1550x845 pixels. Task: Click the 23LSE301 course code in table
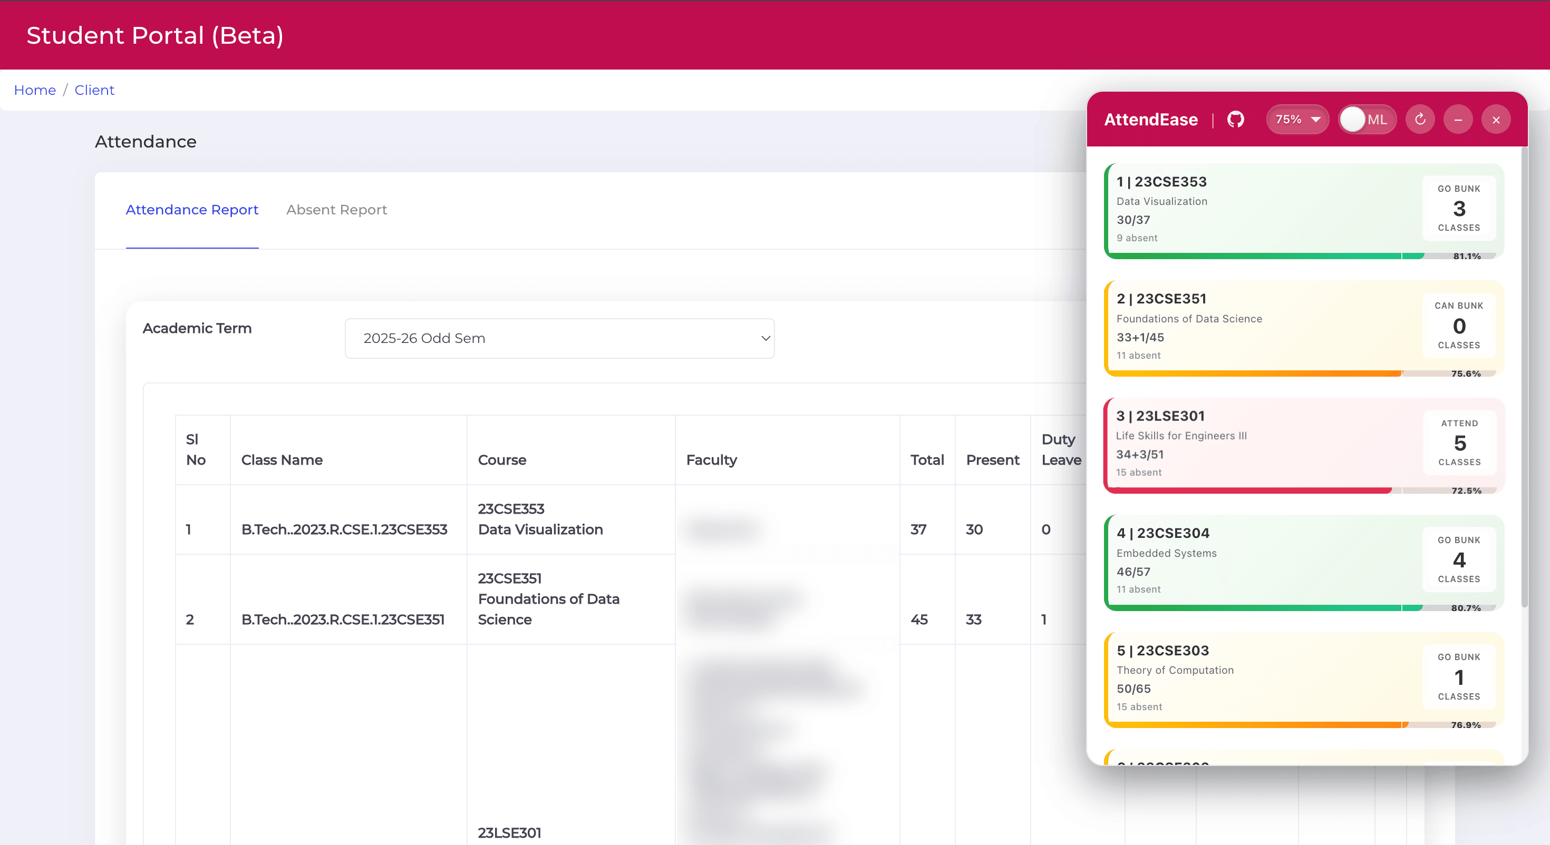(x=509, y=833)
